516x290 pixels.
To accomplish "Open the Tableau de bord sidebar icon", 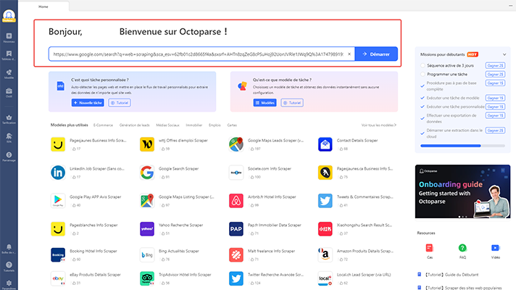I will [x=9, y=54].
